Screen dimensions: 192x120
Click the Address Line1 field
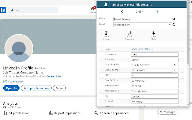tap(155, 86)
